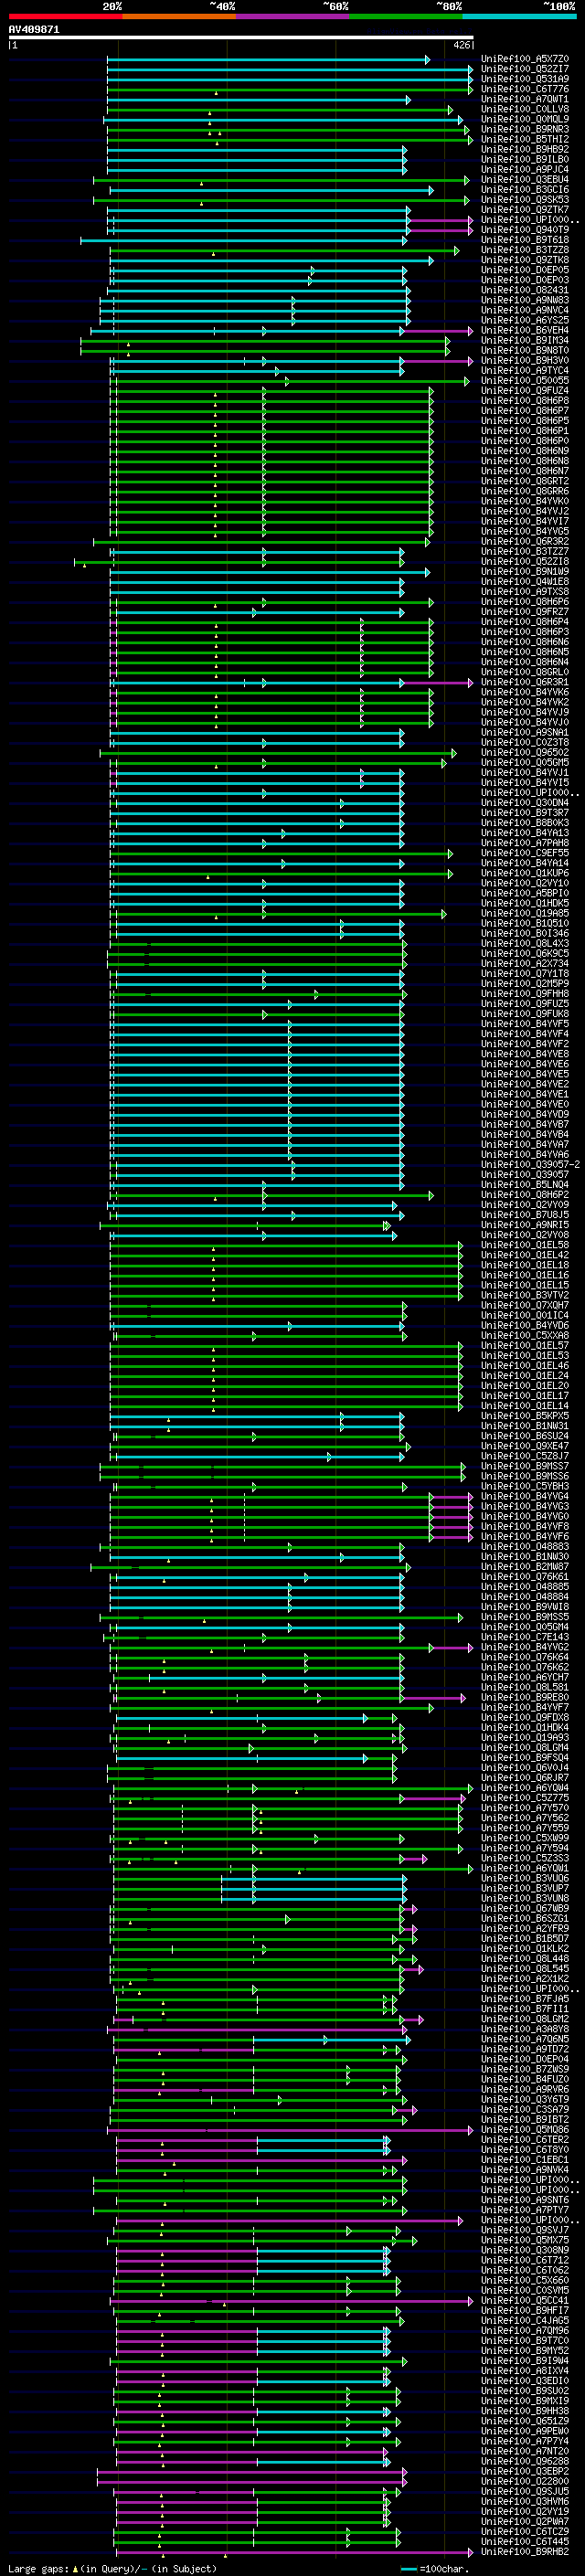The height and width of the screenshot is (2576, 585).
Task: Select hit UniRef100_Q2VY09
Action: coord(525,1204)
